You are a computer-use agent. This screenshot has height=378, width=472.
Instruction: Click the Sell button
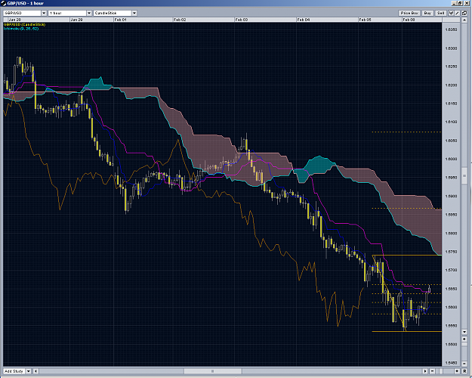pos(441,13)
